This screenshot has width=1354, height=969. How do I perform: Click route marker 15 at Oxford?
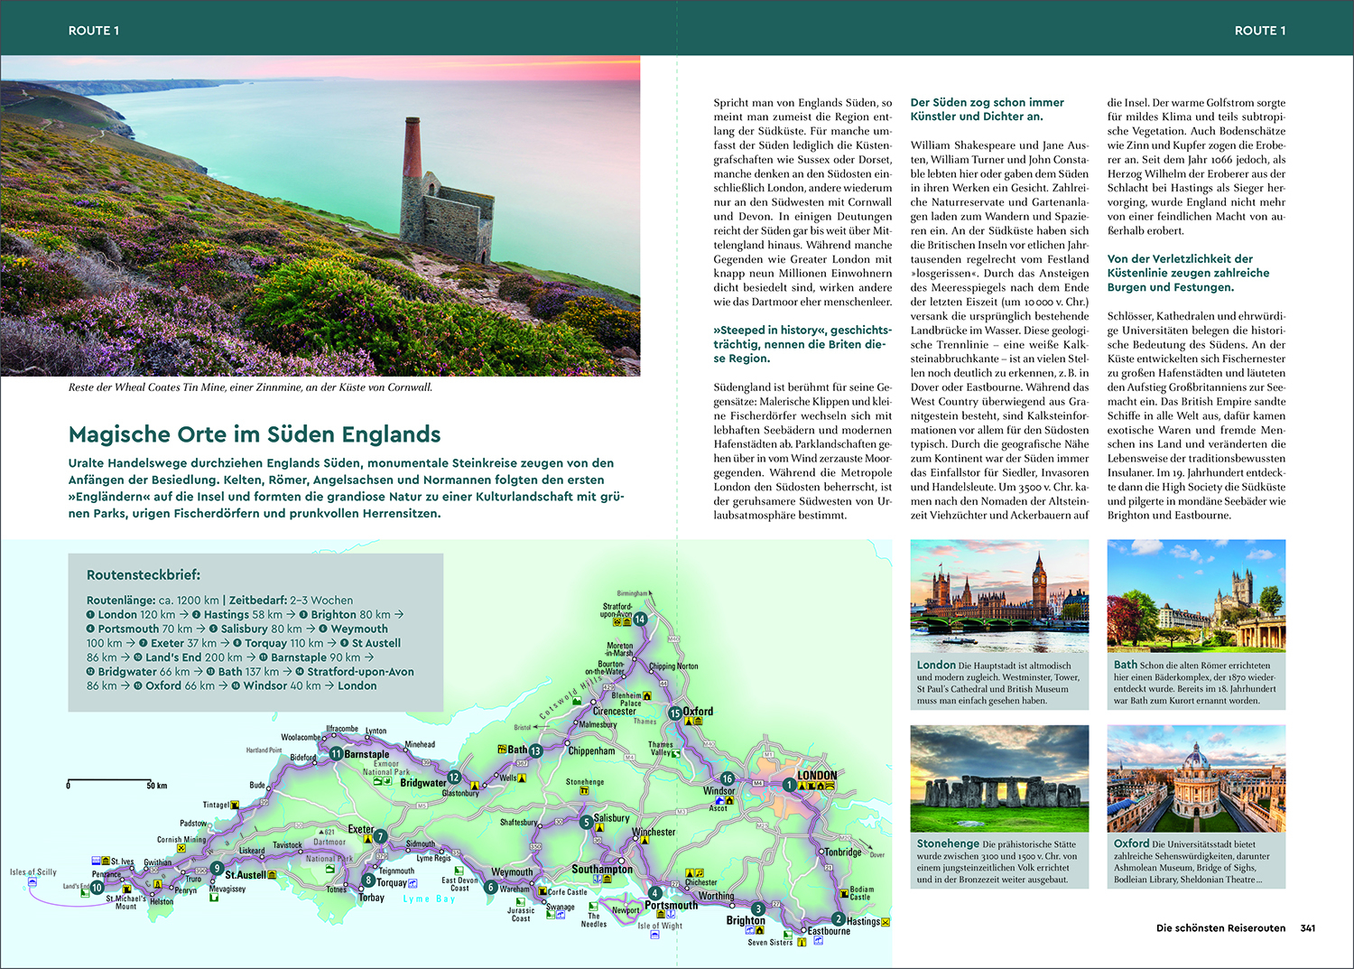(x=674, y=713)
